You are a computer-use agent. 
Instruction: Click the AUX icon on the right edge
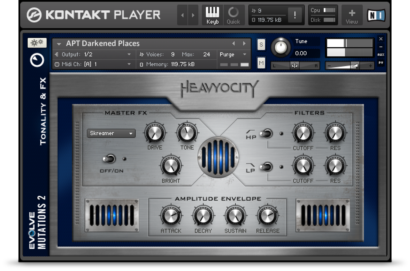point(381,54)
